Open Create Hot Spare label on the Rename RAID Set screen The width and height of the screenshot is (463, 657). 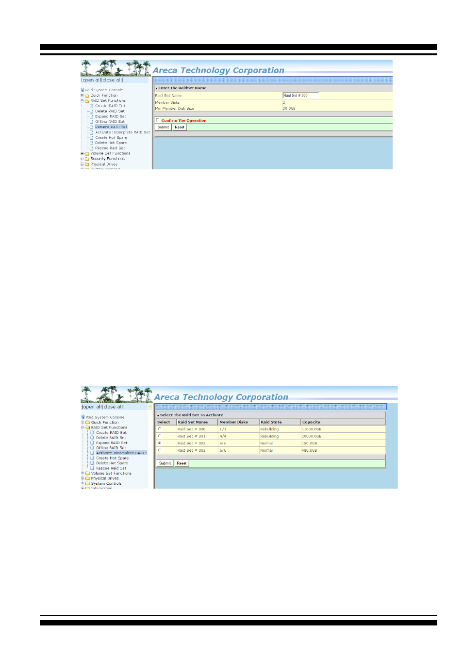coord(111,138)
